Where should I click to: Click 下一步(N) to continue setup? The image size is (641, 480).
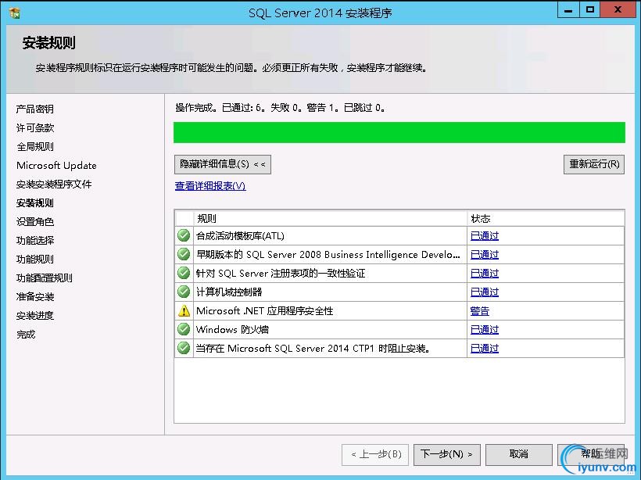(447, 455)
